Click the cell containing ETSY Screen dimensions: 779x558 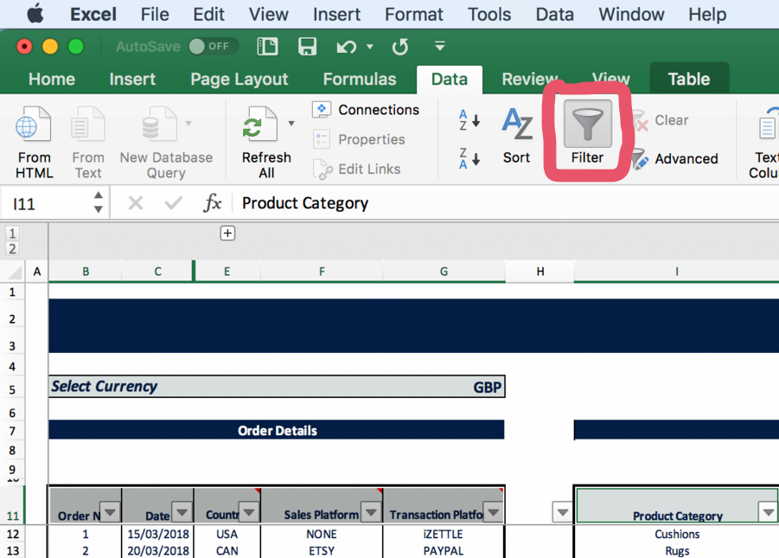322,551
